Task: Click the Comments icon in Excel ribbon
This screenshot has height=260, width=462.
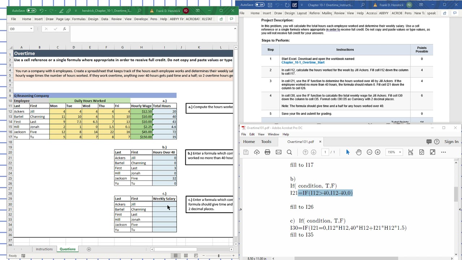Action: point(231,19)
